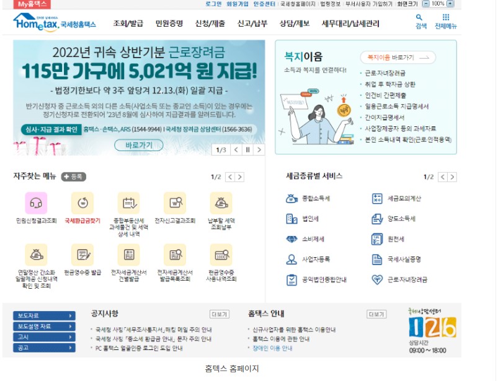
Task: Click the 사업자등록 person icon
Action: pyautogui.click(x=291, y=260)
